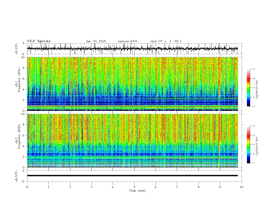Click the ch.1 spectrogram color scale bar

248,88
